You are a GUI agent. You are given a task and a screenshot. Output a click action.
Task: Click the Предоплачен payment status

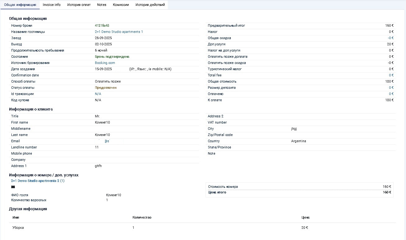(105, 88)
